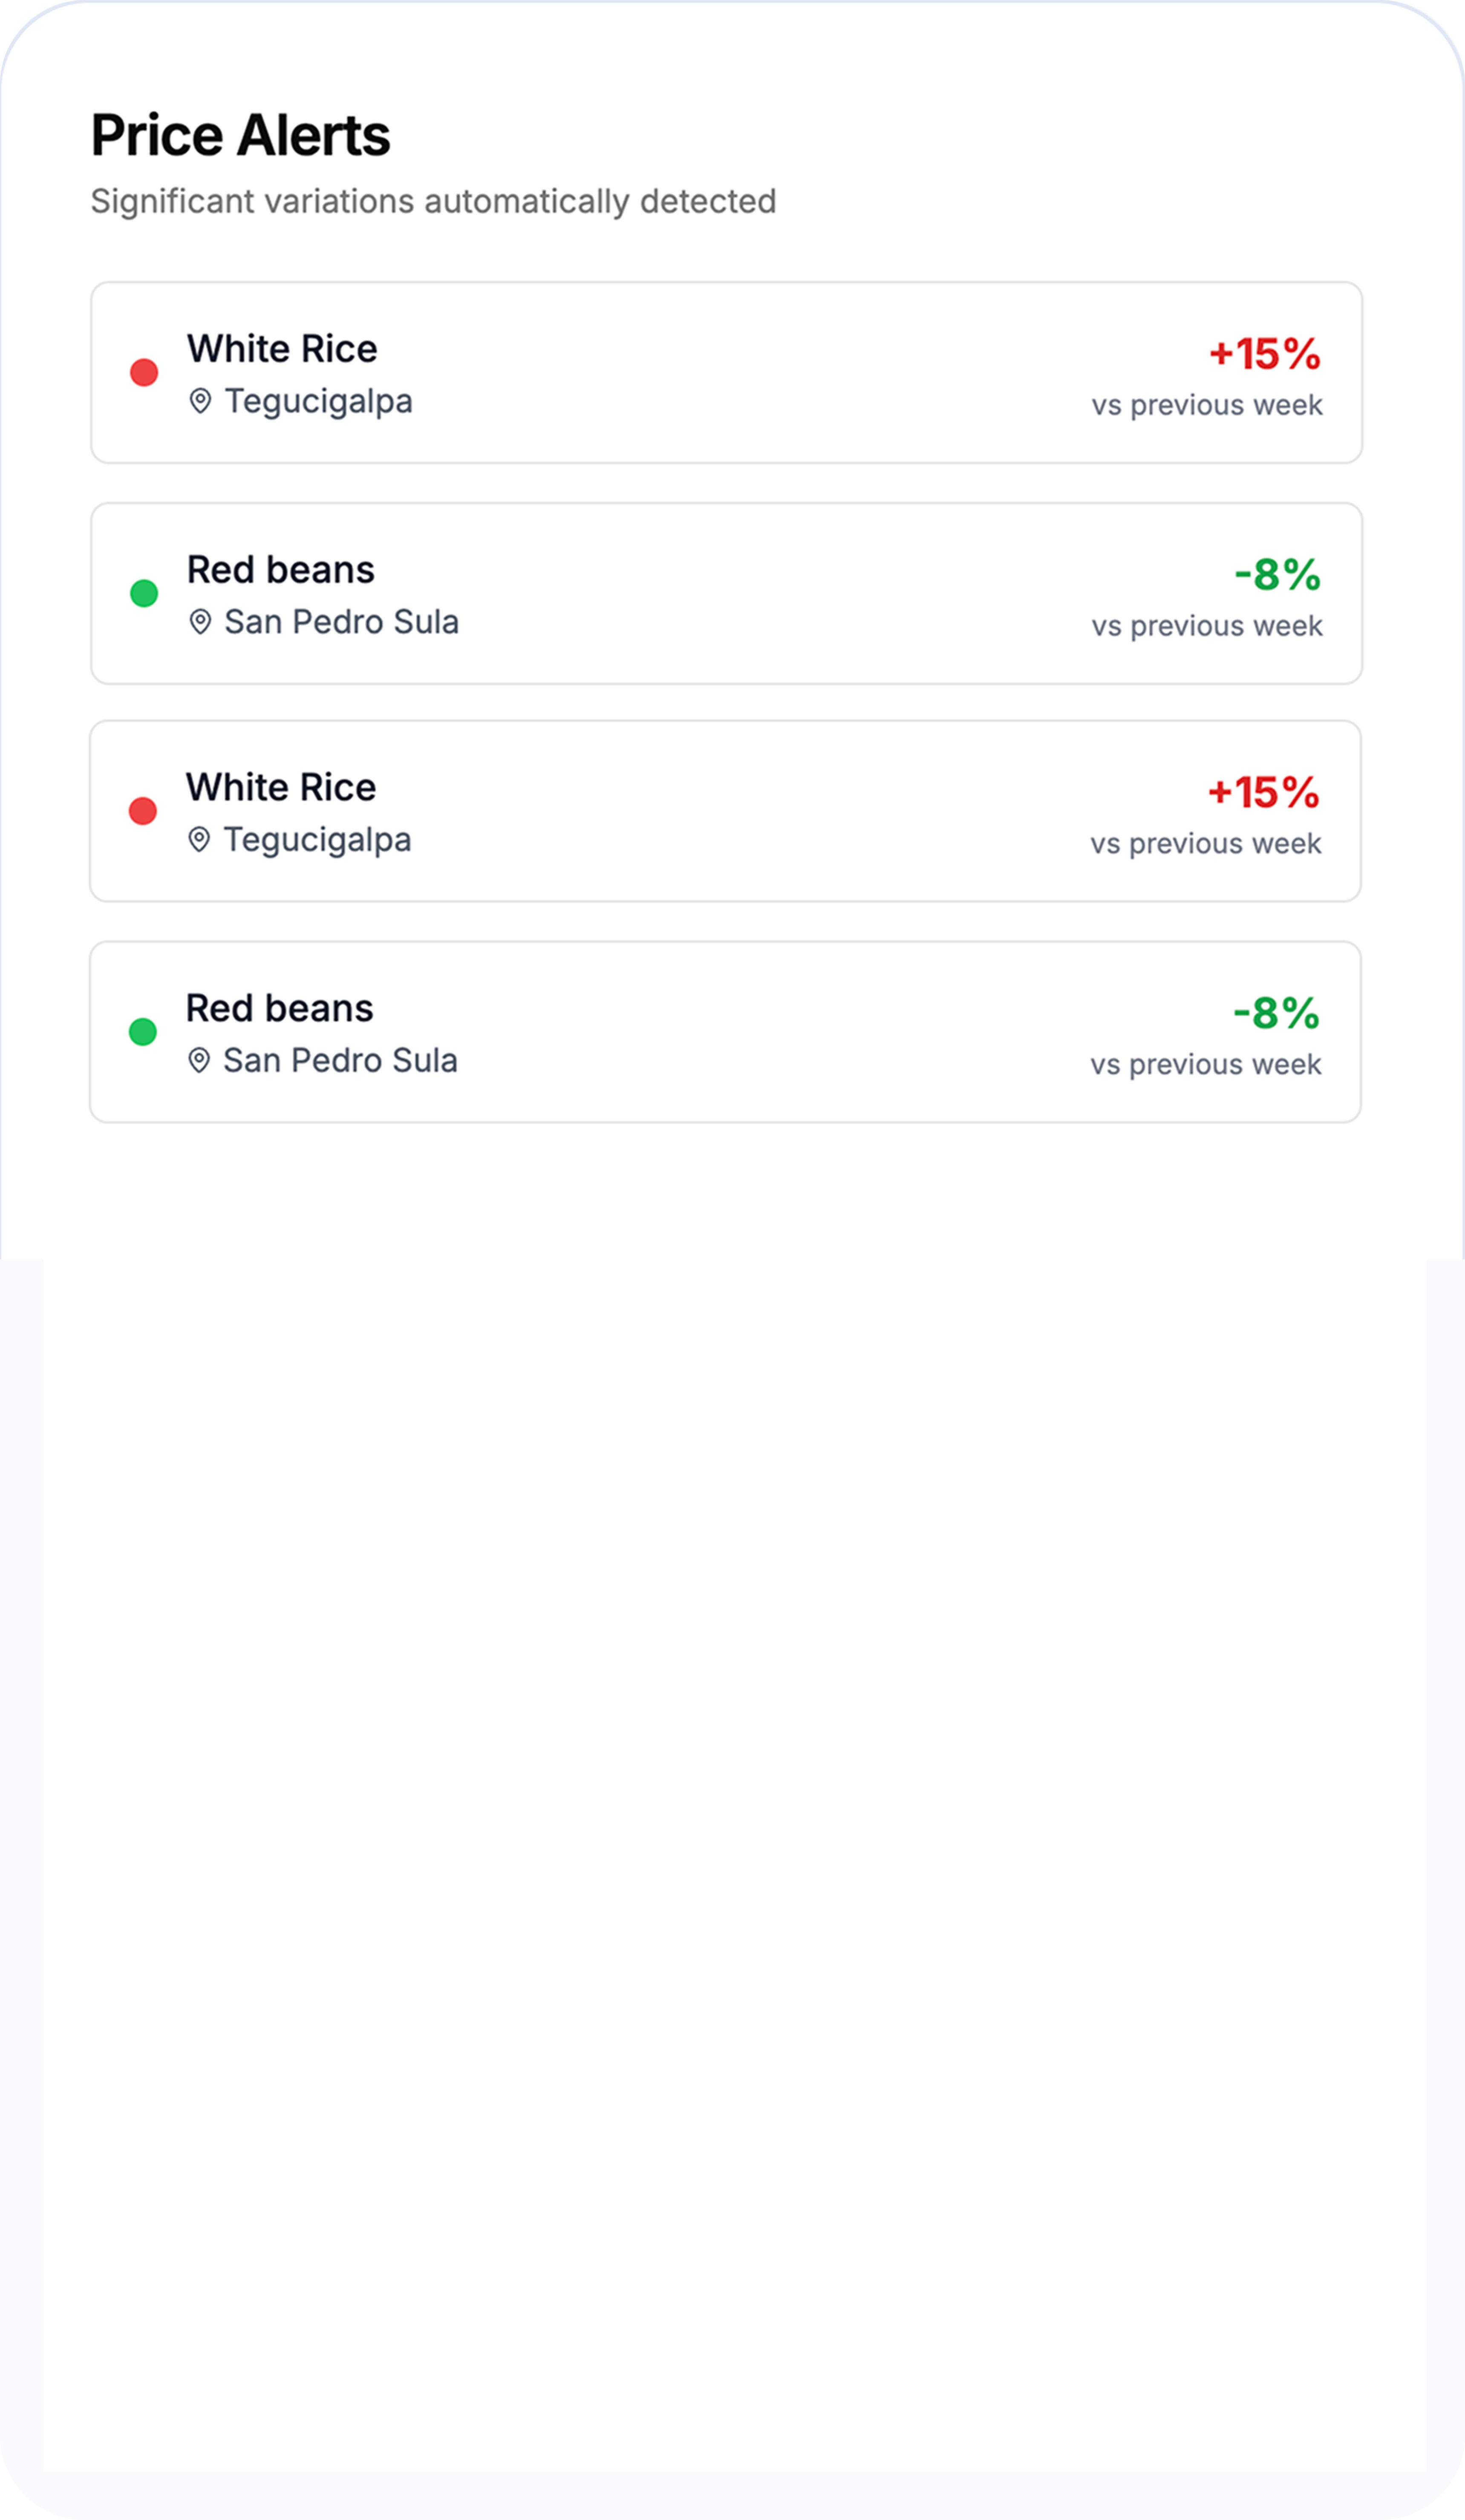Select the last Red beans alert title
This screenshot has height=2520, width=1465.
point(279,1008)
